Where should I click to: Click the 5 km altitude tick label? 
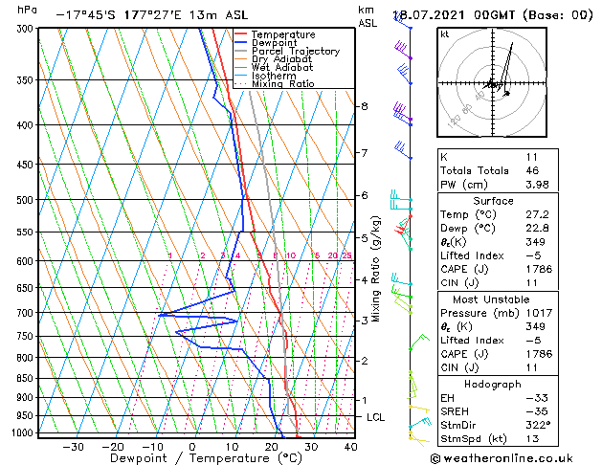coord(365,238)
